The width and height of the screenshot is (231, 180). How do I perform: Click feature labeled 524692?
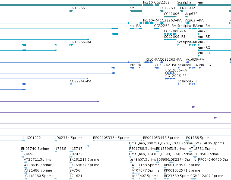click(28, 154)
